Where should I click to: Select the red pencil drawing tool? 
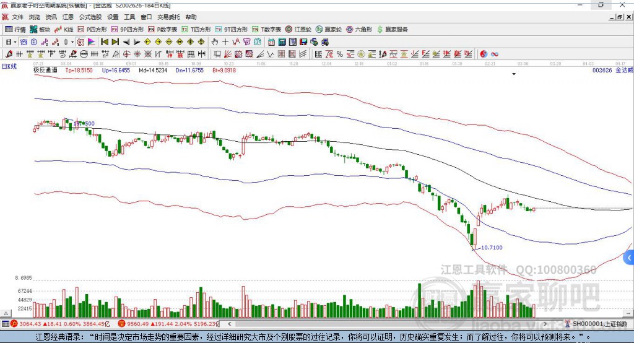point(9,54)
